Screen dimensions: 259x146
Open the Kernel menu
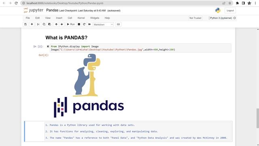pyautogui.click(x=81, y=18)
